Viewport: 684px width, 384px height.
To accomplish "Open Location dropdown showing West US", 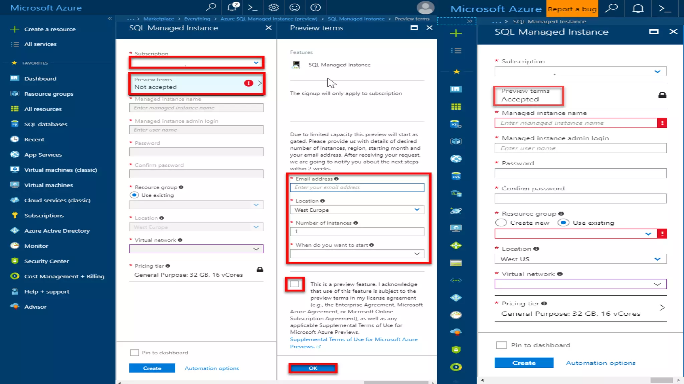I will coord(580,259).
